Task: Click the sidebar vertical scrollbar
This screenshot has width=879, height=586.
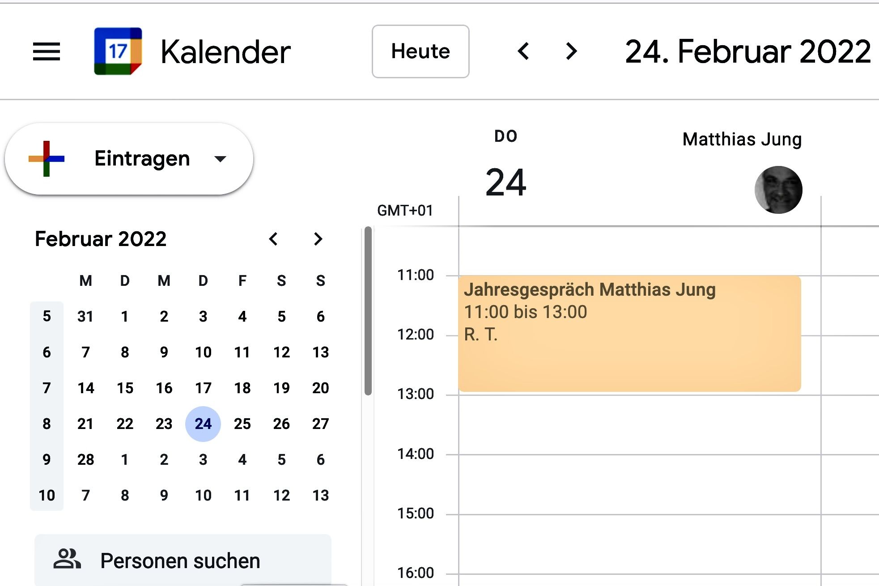Action: 368,311
